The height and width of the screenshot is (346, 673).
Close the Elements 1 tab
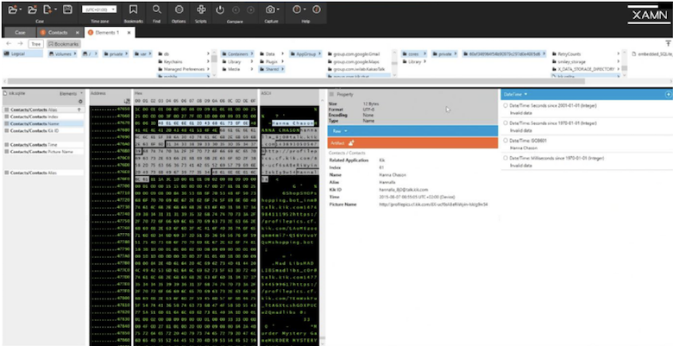pos(129,33)
